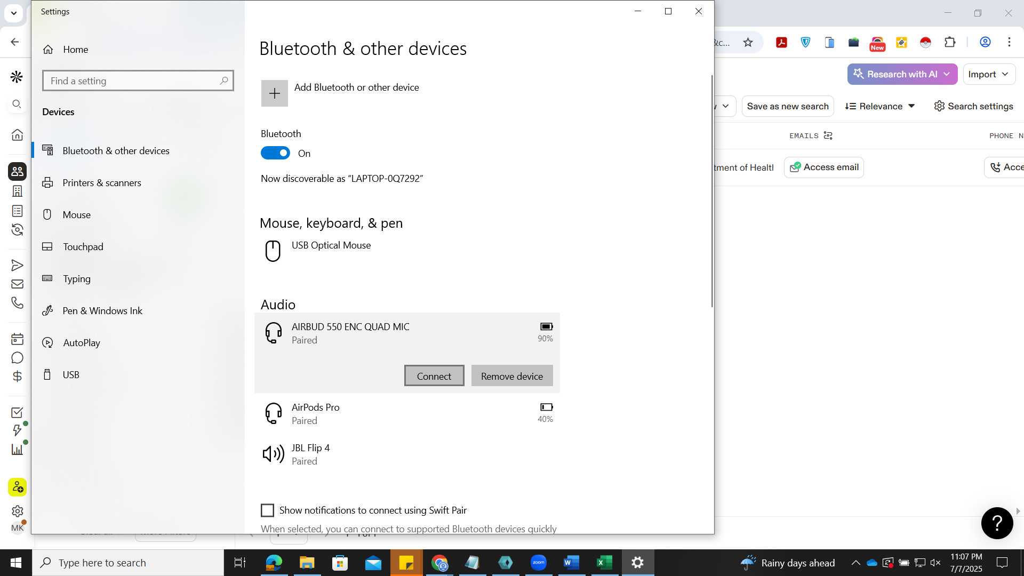Open Word from the taskbar
Viewport: 1024px width, 576px height.
(571, 563)
